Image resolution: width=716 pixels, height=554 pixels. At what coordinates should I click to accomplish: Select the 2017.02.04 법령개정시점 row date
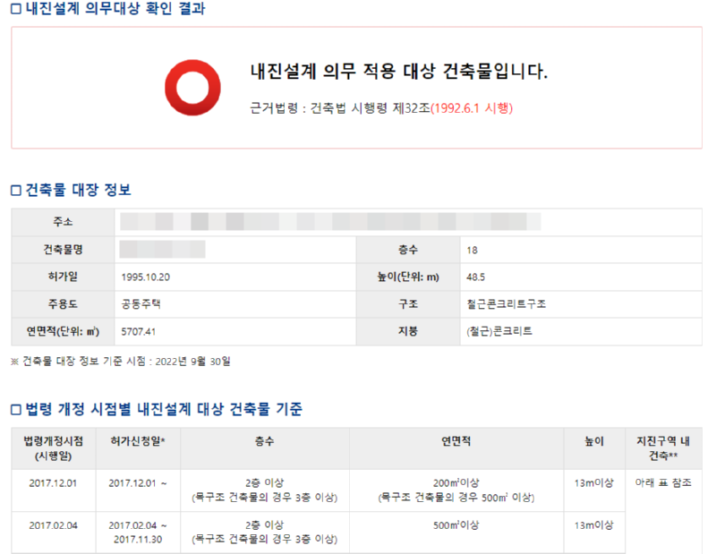52,525
